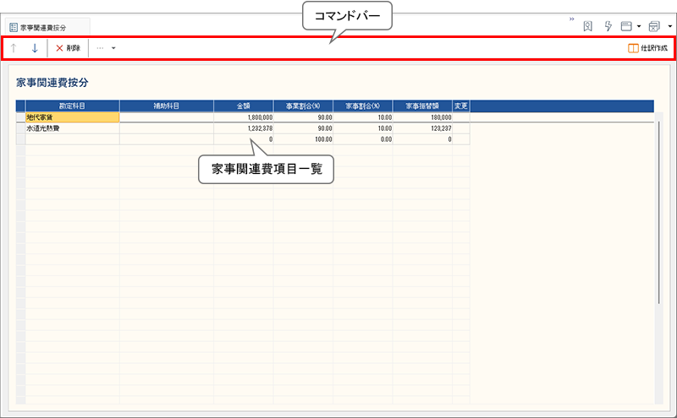Screen dimensions: 677x418
Task: Click the 仕訳作成 button
Action: 647,48
